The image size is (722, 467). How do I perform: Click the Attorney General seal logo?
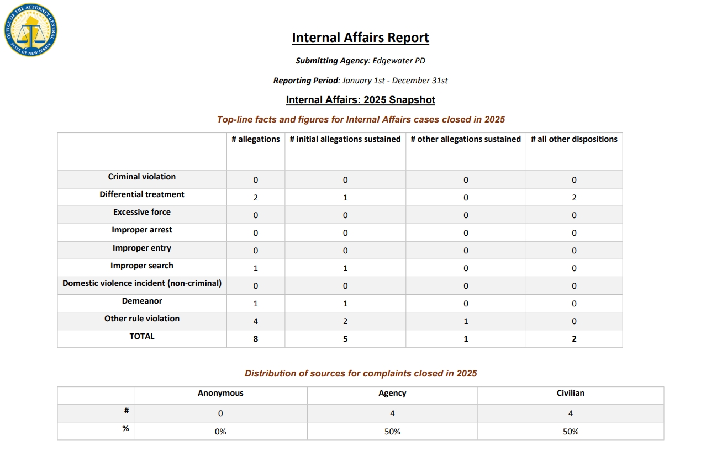click(x=30, y=31)
